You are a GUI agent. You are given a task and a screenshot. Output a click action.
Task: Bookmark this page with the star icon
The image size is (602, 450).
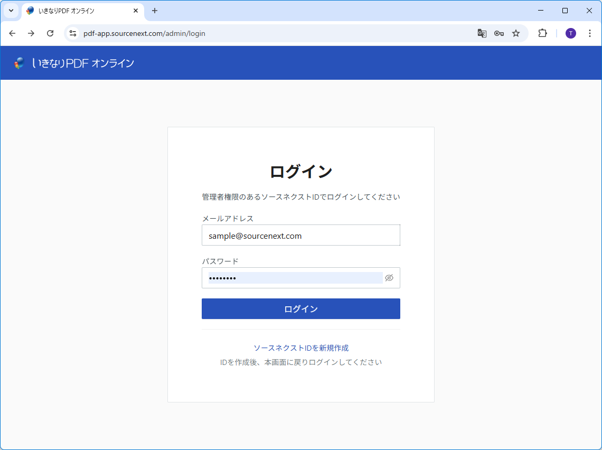click(516, 33)
